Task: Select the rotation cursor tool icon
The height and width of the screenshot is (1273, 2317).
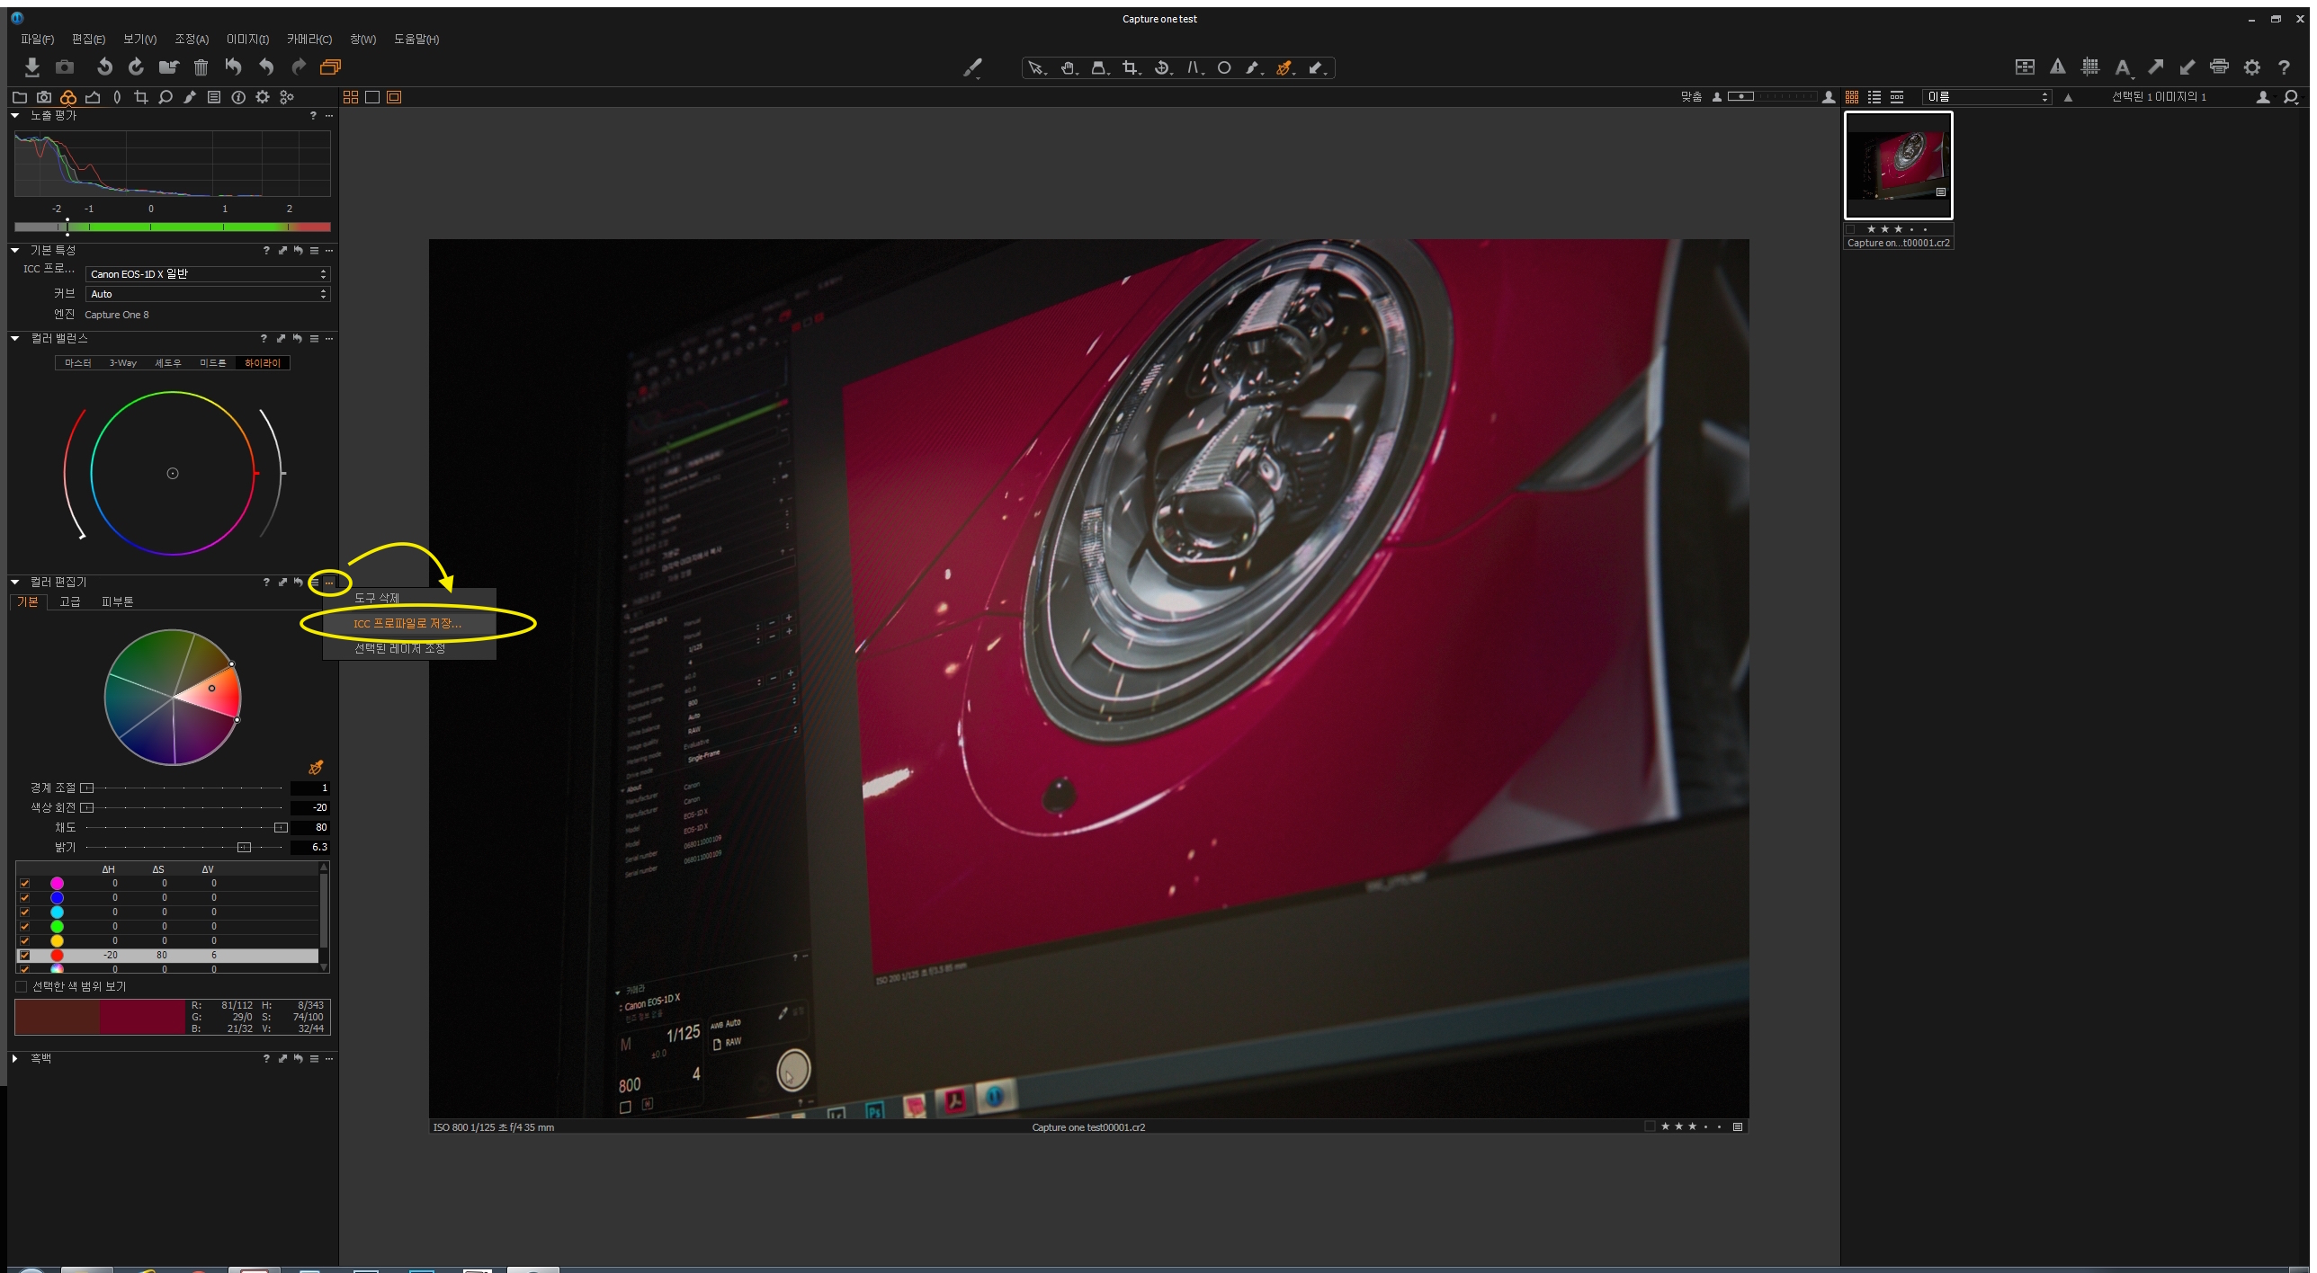Action: point(1161,68)
